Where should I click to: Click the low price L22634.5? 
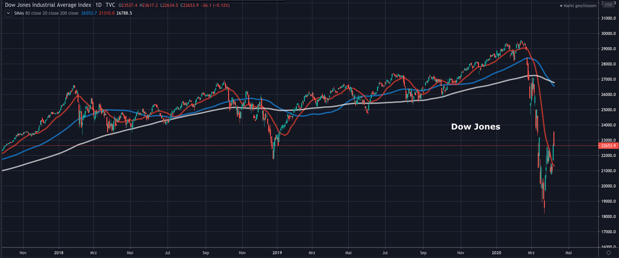point(170,6)
